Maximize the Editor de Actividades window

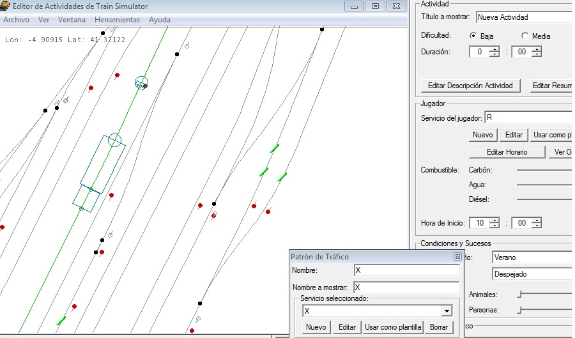375,6
